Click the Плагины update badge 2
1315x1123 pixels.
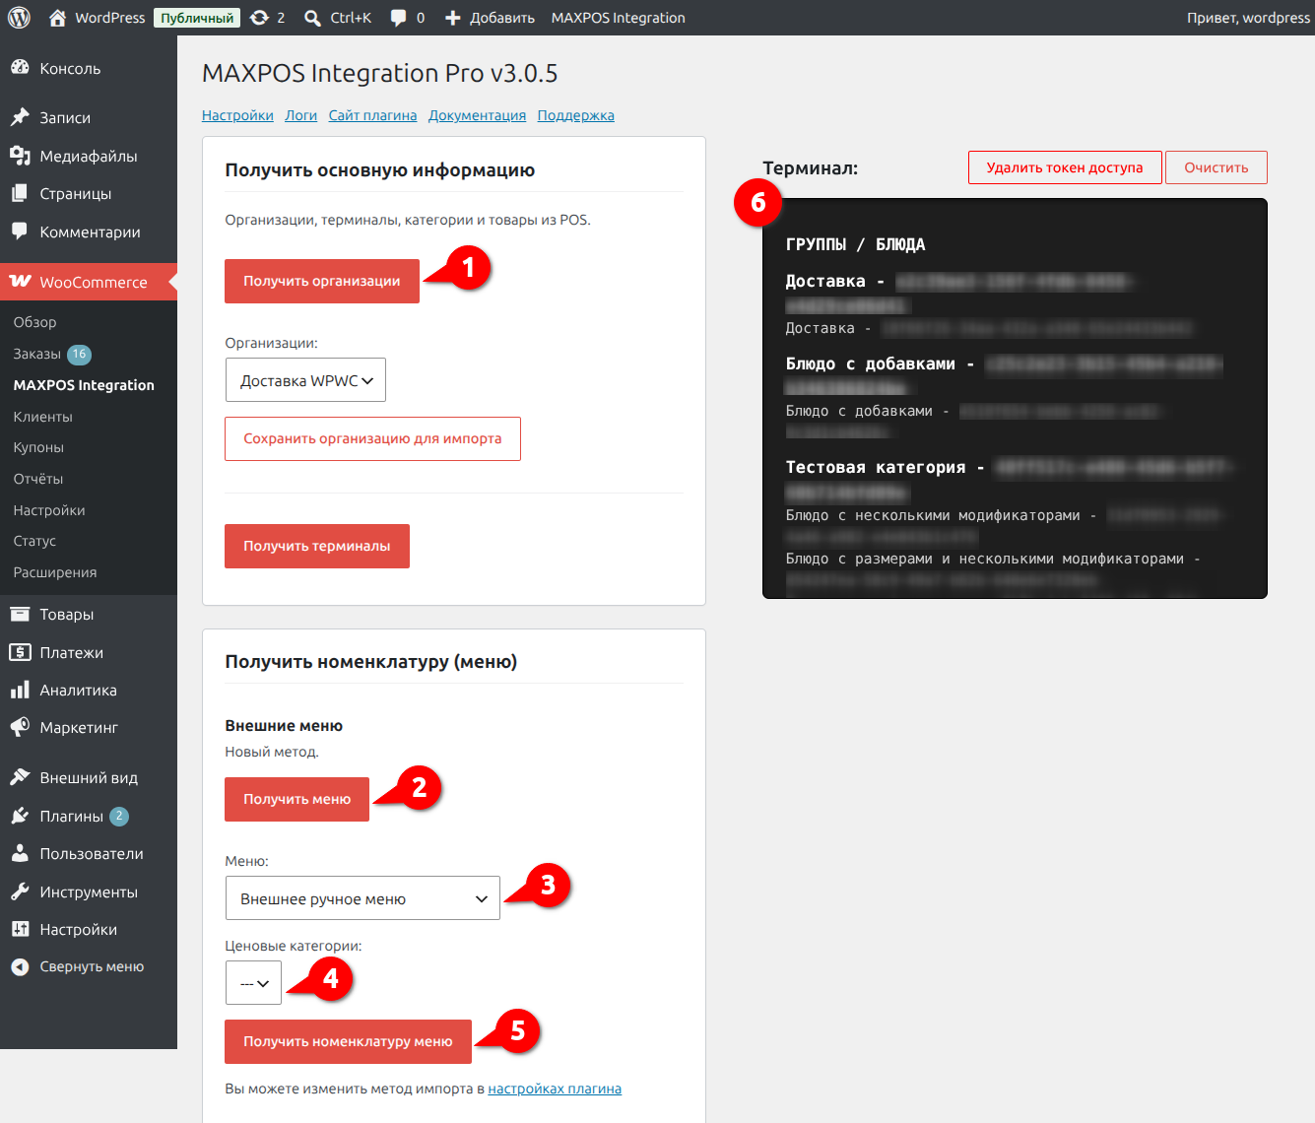pos(119,816)
